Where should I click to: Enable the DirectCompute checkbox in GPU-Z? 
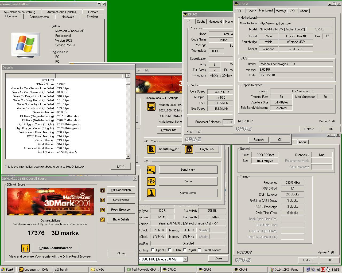point(199,250)
